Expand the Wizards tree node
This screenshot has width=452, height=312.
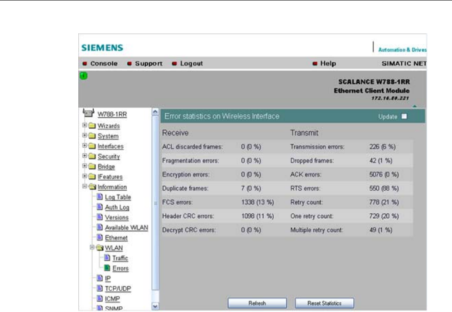coord(85,125)
